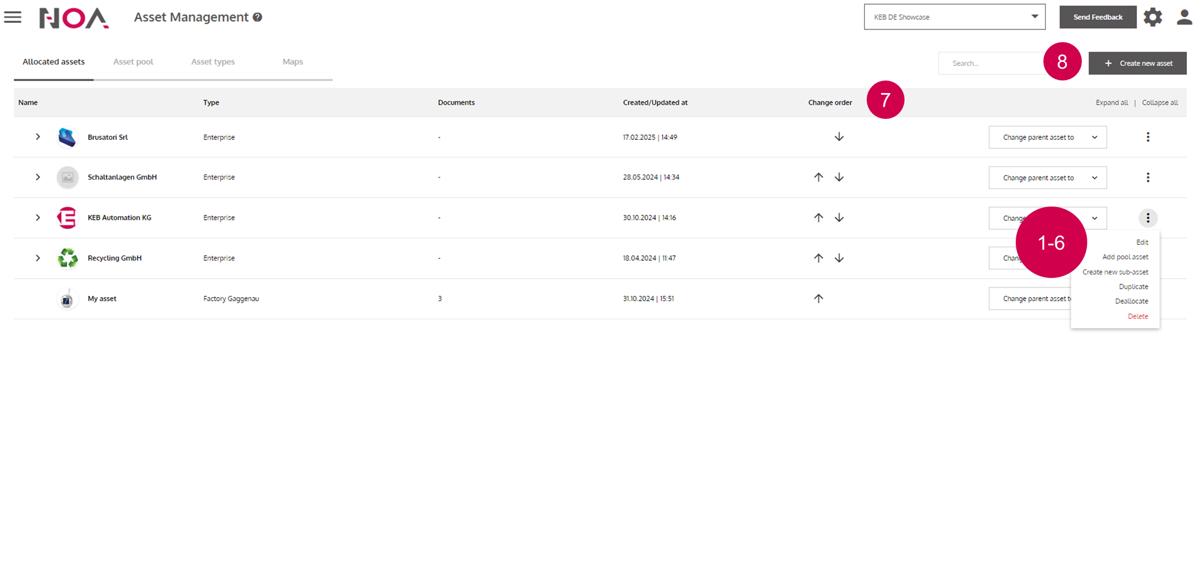Move My asset up in order
Viewport: 1202px width, 566px height.
coord(818,298)
